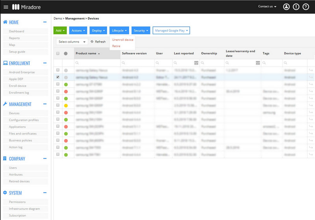Screen dimensions: 315x220
Task: Collapse the HOME sidebar section
Action: pos(45,22)
